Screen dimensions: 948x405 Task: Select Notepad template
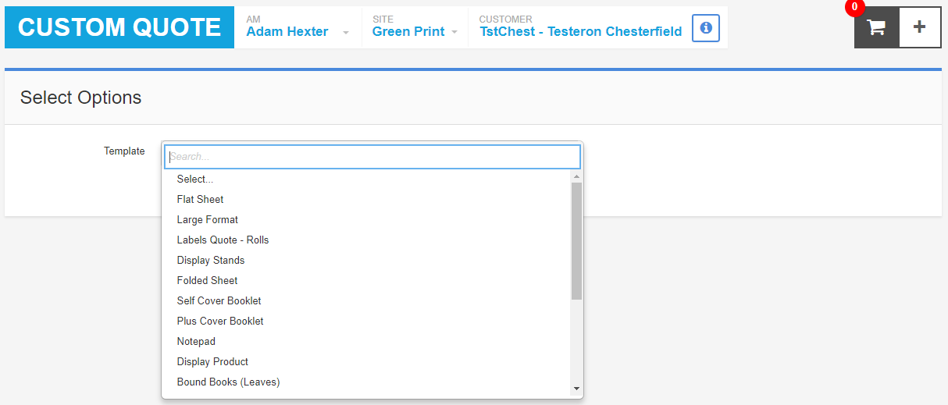point(367,341)
